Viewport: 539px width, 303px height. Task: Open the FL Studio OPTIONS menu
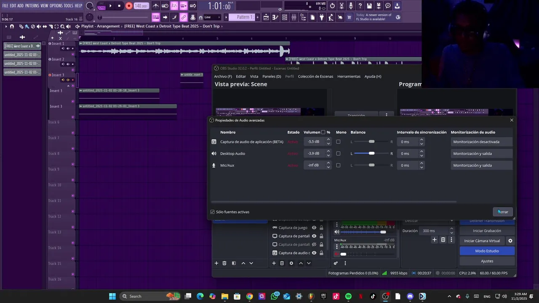point(56,6)
